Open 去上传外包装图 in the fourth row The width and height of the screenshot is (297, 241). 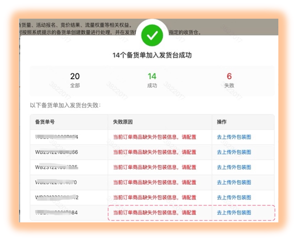coord(234,183)
